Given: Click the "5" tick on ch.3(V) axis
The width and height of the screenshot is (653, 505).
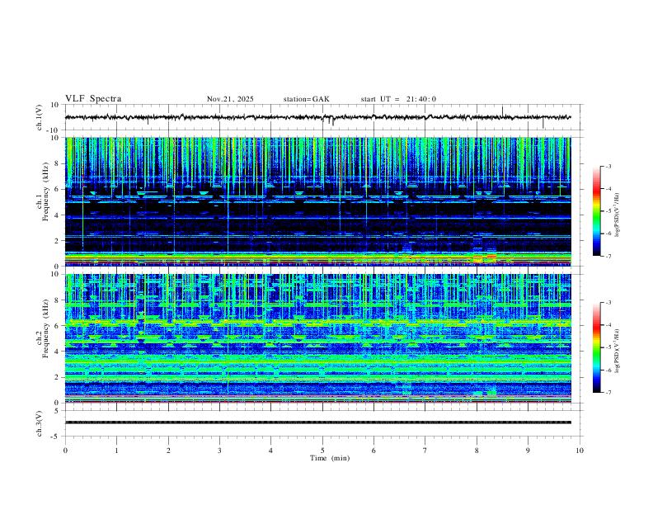Looking at the screenshot, I should [x=58, y=410].
